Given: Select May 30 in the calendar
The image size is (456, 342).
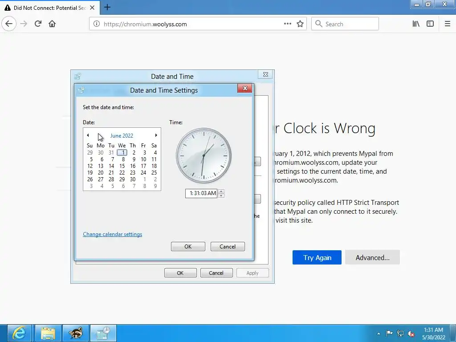Looking at the screenshot, I should (101, 152).
